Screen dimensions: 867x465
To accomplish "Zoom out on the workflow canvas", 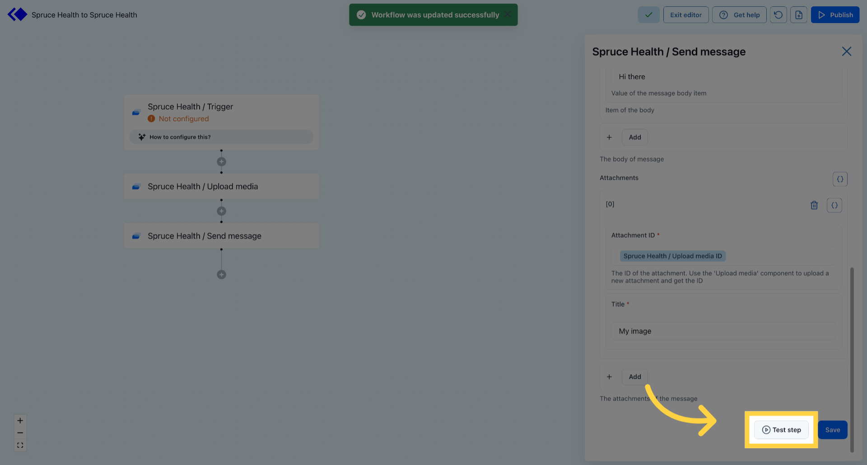I will click(20, 432).
